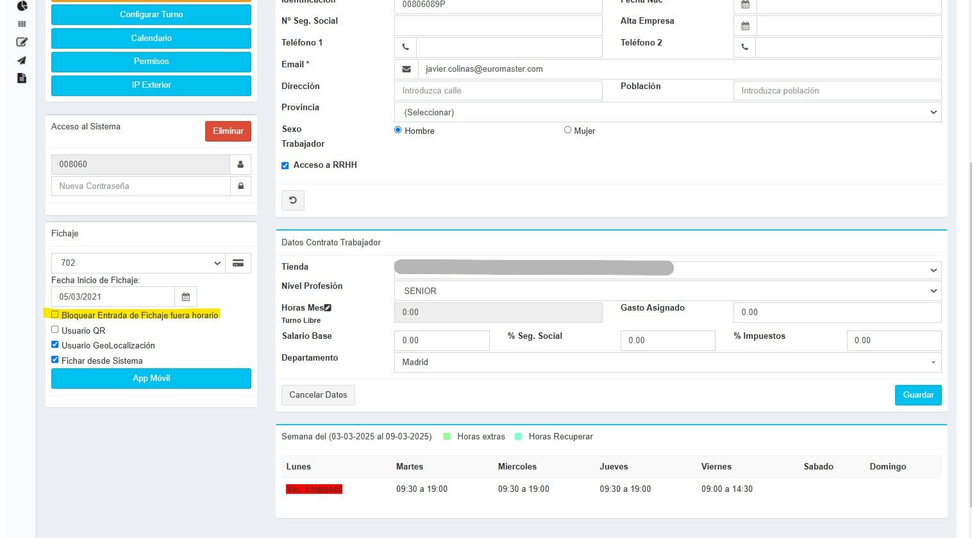Click the paper plane sidebar icon
This screenshot has width=972, height=538.
click(22, 60)
